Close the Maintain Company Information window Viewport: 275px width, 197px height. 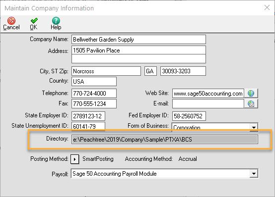[267, 7]
